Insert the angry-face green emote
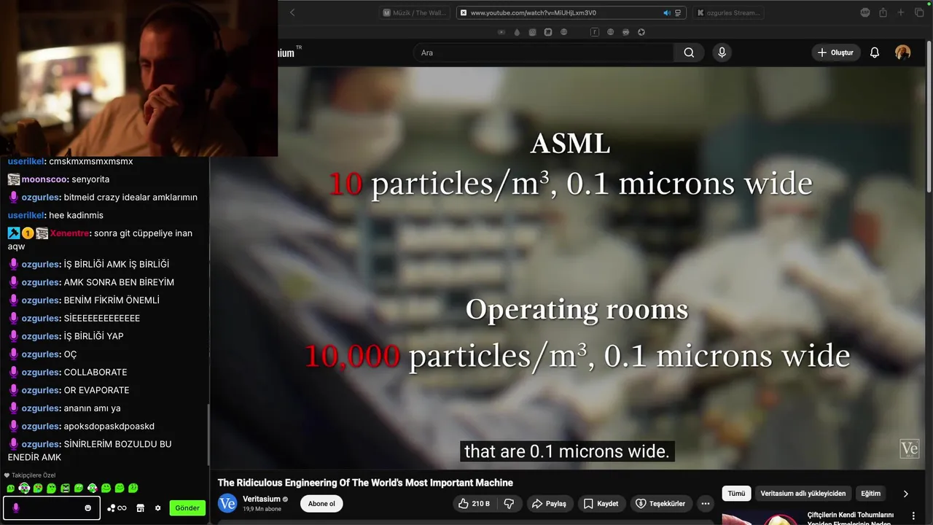 tap(66, 488)
